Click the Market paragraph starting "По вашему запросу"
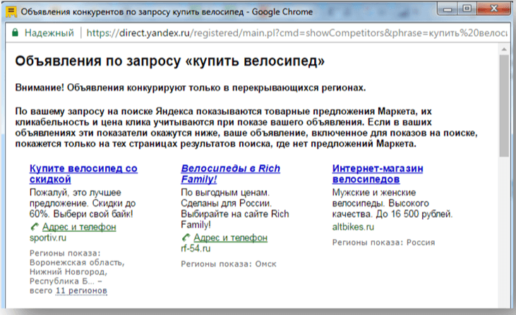The height and width of the screenshot is (315, 516). pyautogui.click(x=246, y=128)
